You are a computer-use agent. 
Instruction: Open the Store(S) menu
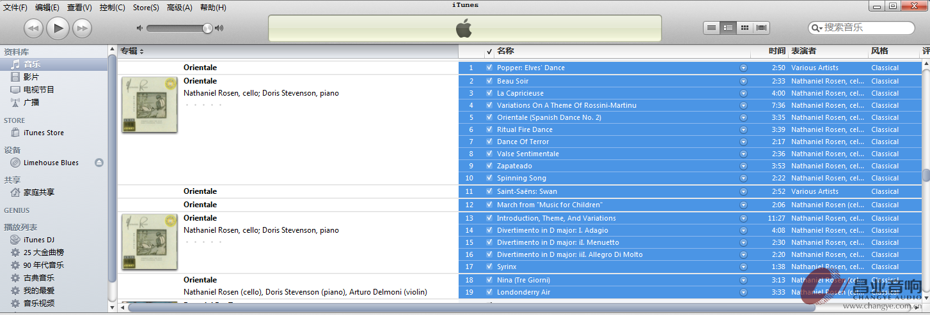point(146,8)
